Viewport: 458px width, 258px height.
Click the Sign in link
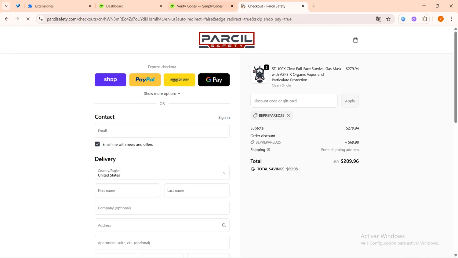tap(224, 117)
